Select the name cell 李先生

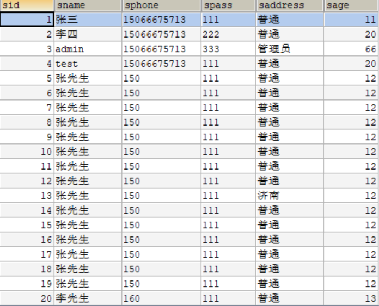88,298
